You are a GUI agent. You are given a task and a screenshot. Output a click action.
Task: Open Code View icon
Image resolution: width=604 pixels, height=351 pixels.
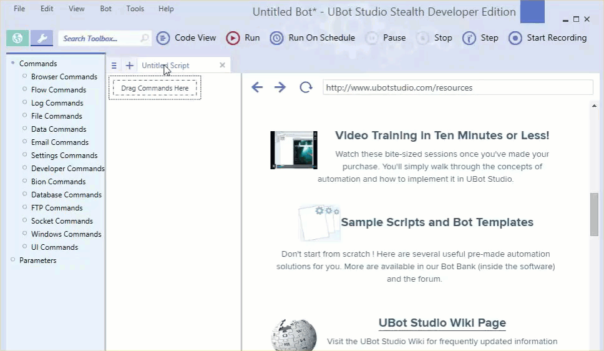pos(163,38)
